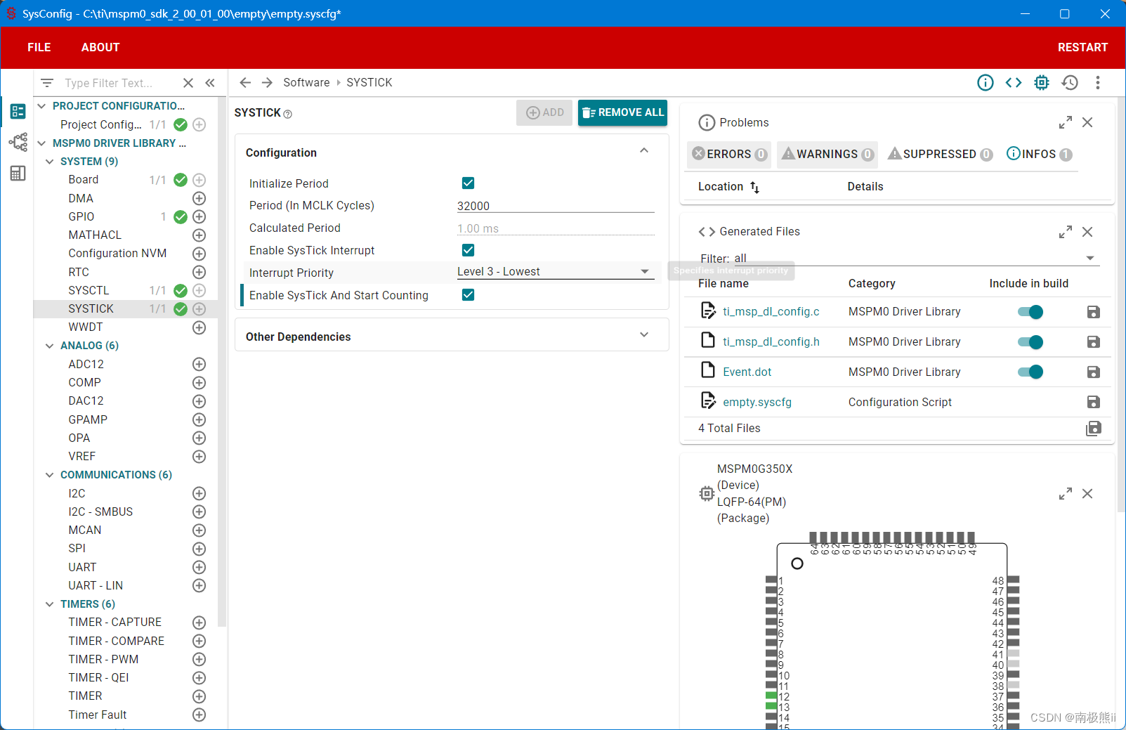Open the calculator table view icon
1126x730 pixels.
[x=18, y=173]
